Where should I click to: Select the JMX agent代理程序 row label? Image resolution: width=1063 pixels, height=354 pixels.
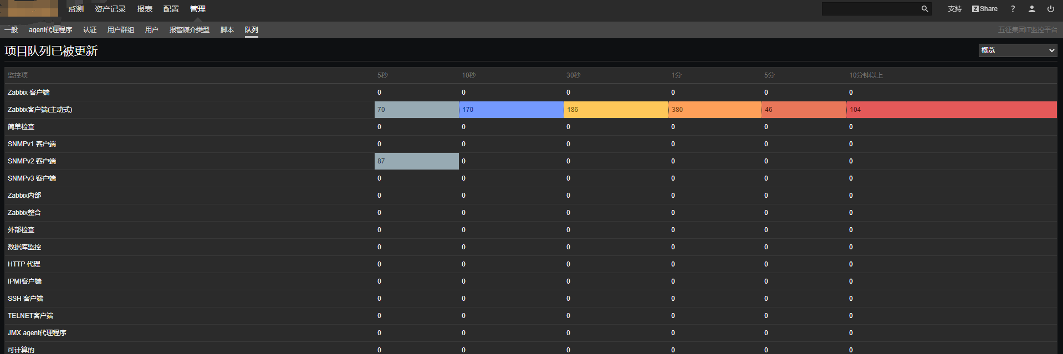point(37,333)
